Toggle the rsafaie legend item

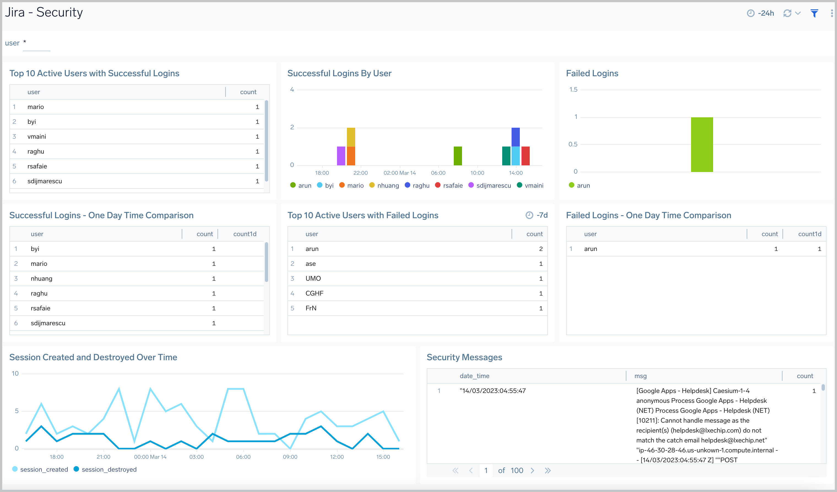[x=449, y=185]
